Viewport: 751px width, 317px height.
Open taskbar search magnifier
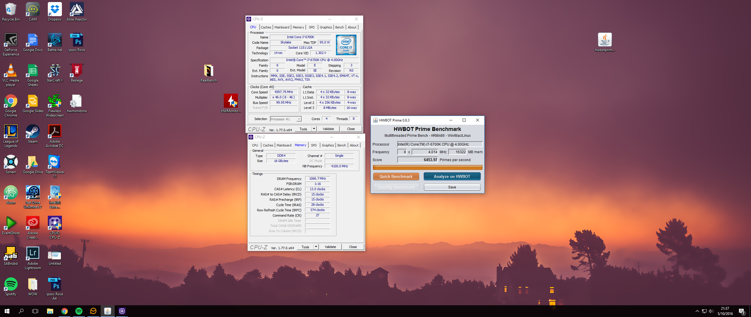point(21,311)
